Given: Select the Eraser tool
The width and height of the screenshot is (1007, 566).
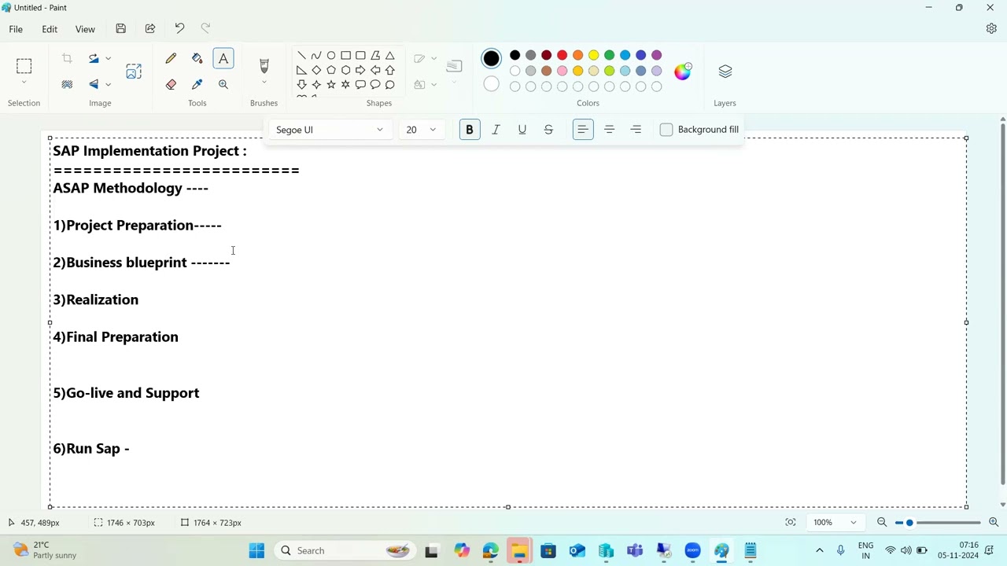Looking at the screenshot, I should coord(171,84).
